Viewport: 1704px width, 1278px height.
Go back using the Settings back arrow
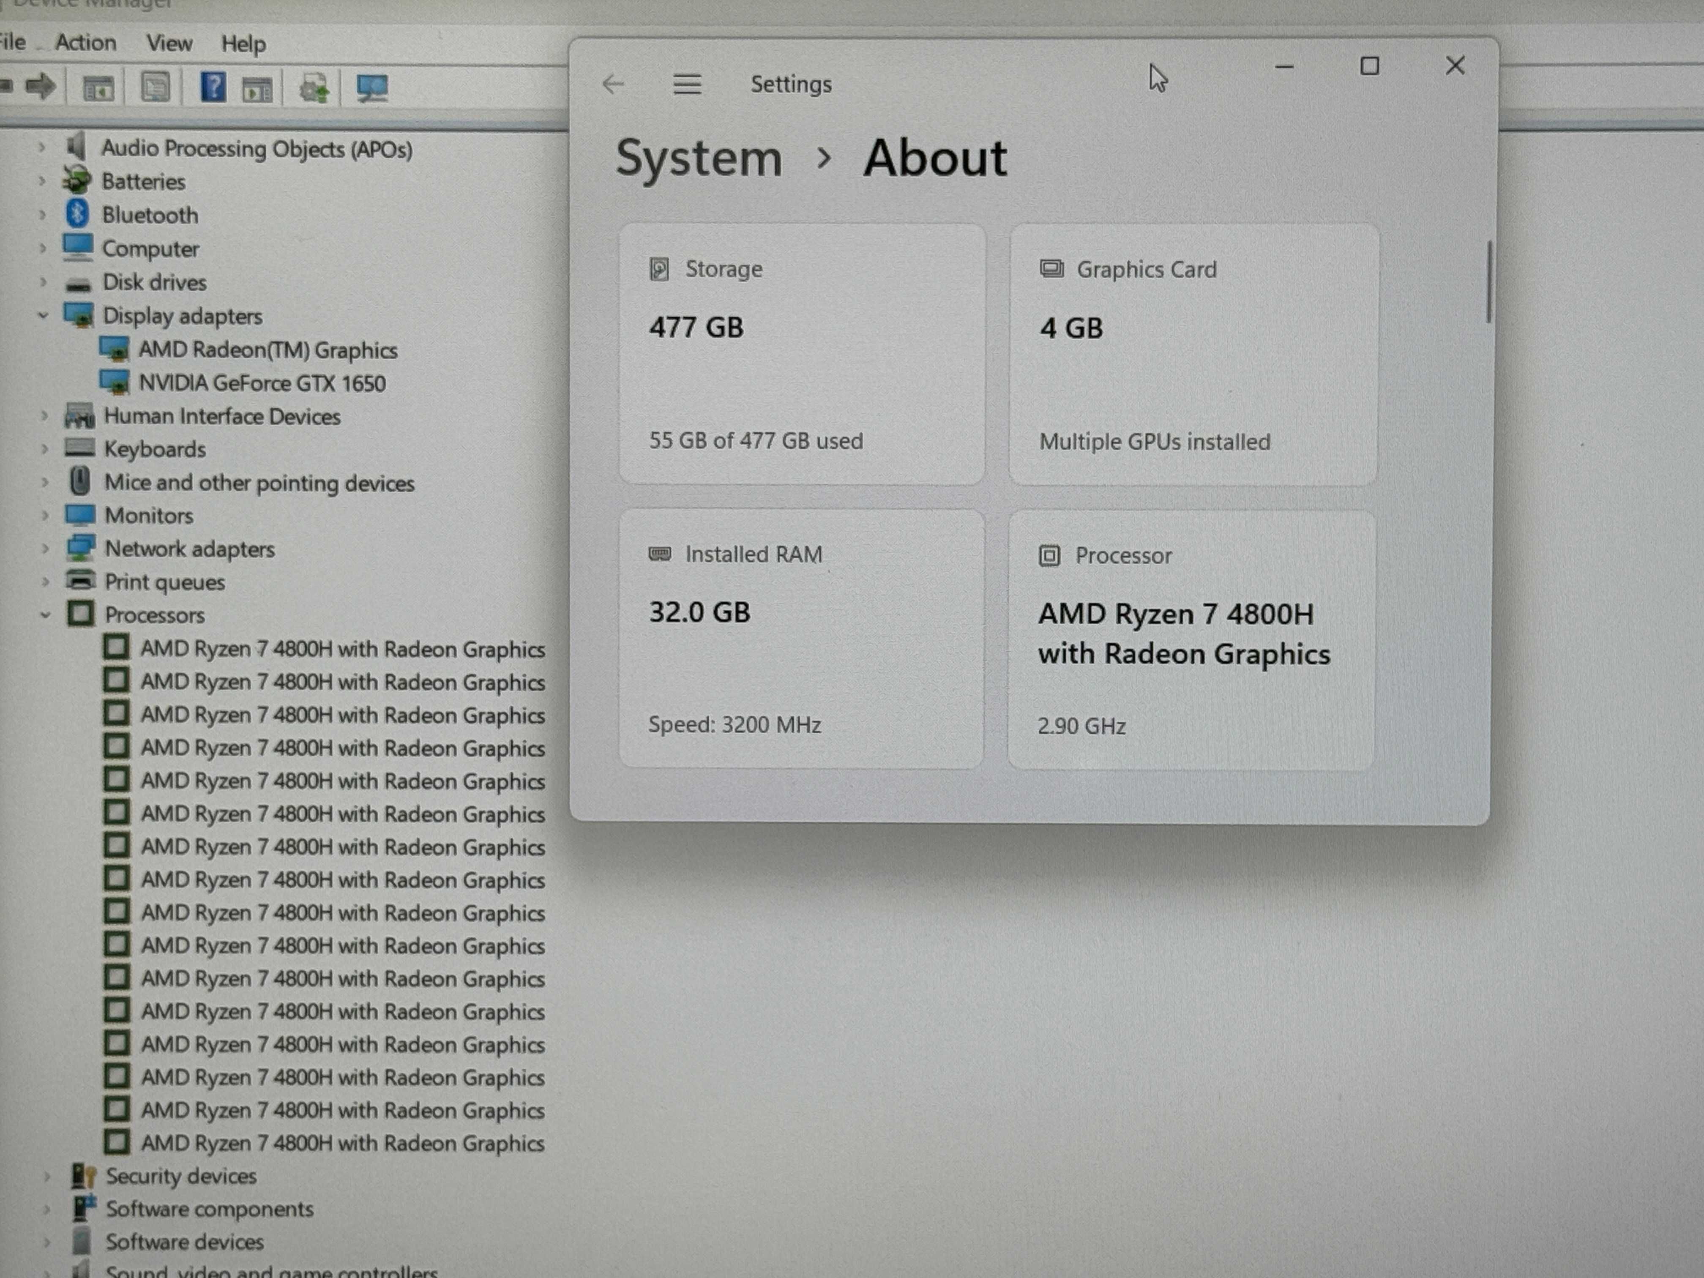point(613,83)
